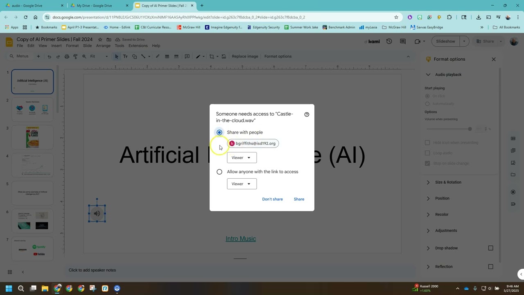This screenshot has width=524, height=295.
Task: Select slide 3 Corn Flakes thumbnail
Action: pos(32,137)
